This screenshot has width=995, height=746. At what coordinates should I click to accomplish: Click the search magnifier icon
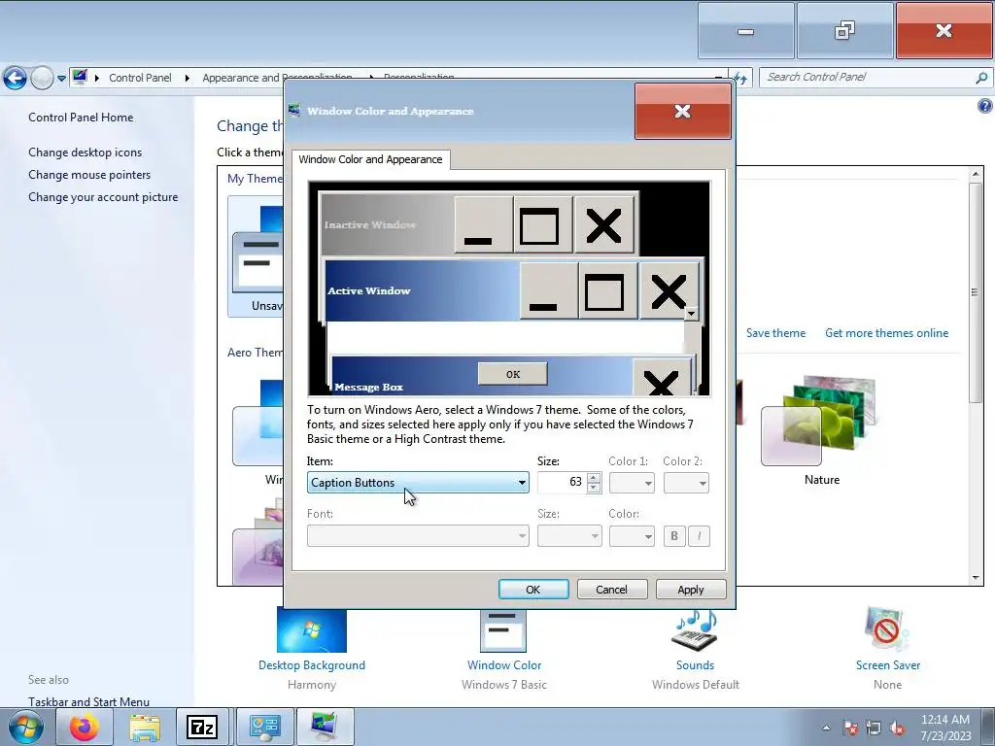pos(981,78)
